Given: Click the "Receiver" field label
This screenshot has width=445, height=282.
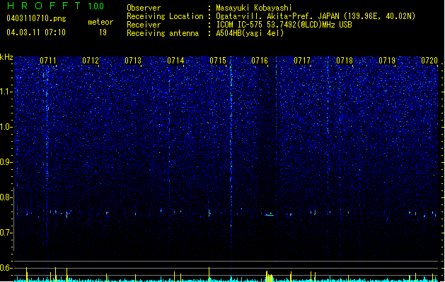Looking at the screenshot, I should [144, 25].
